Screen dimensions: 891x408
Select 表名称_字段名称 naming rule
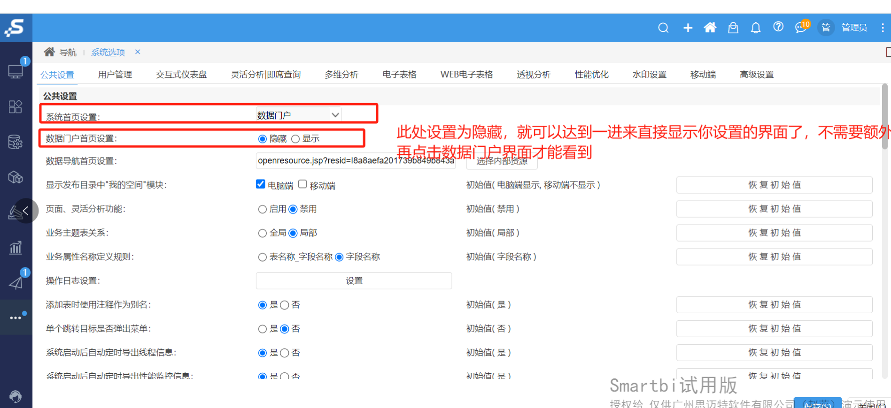(263, 257)
